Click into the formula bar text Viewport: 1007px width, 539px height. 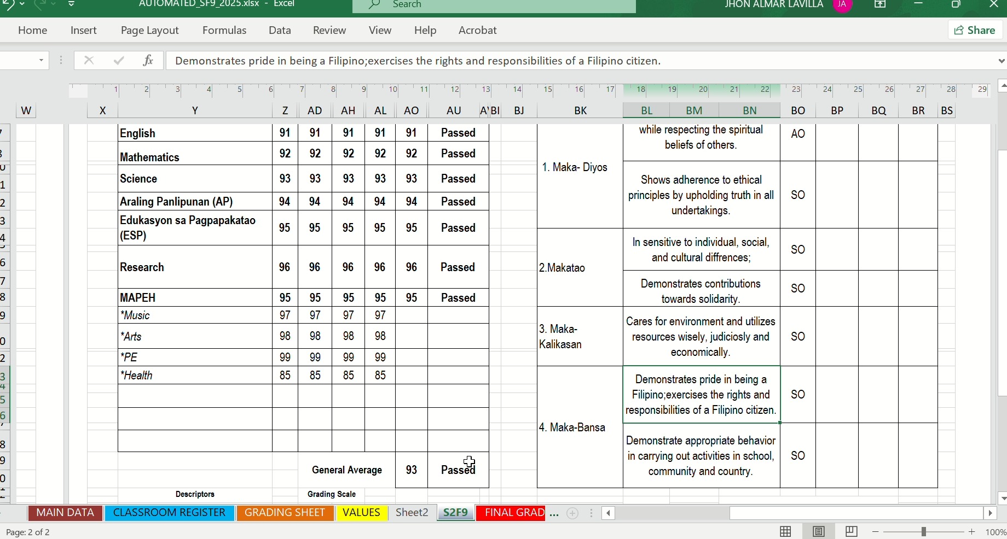[418, 61]
